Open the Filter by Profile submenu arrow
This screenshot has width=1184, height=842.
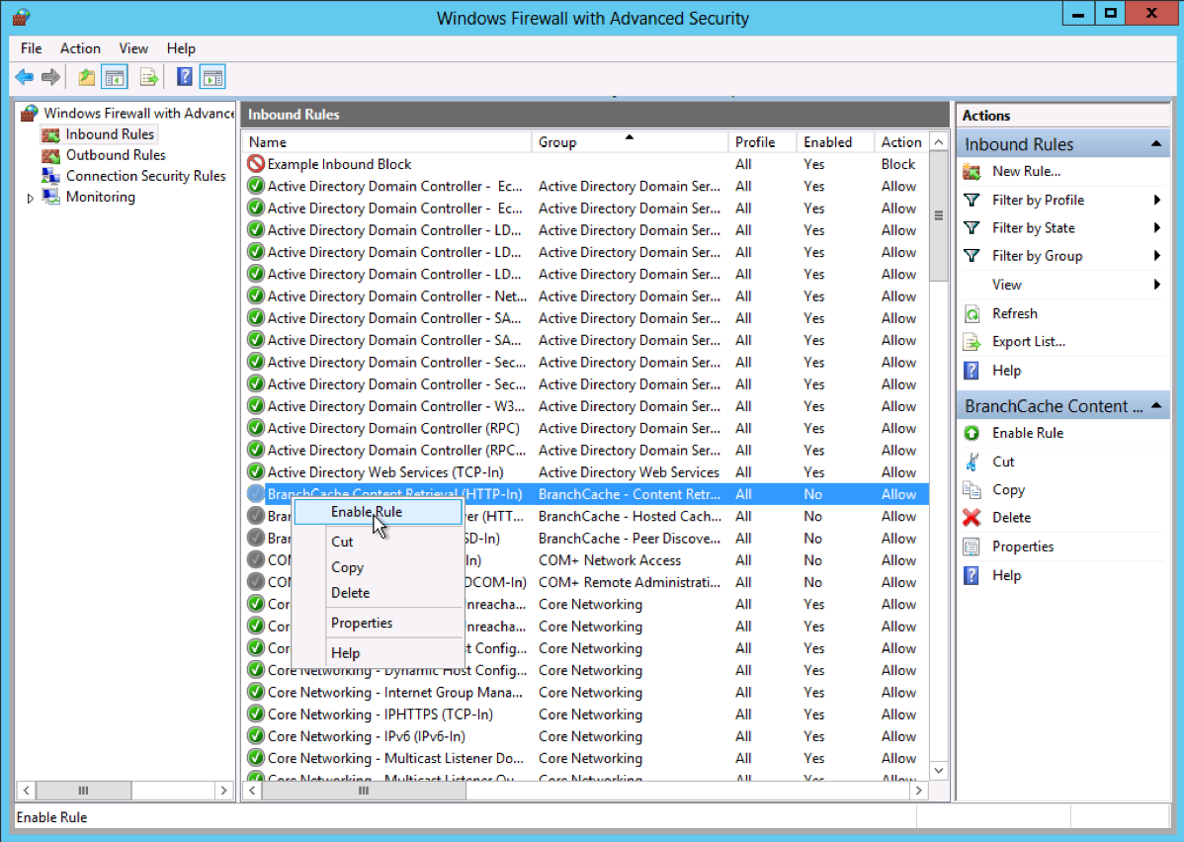1156,200
